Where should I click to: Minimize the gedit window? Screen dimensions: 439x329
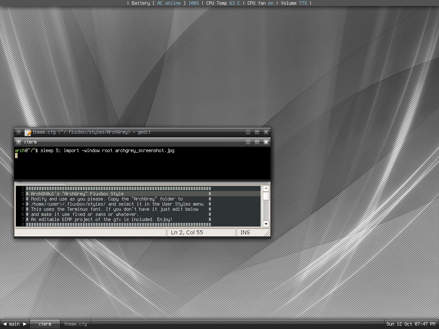tap(248, 132)
